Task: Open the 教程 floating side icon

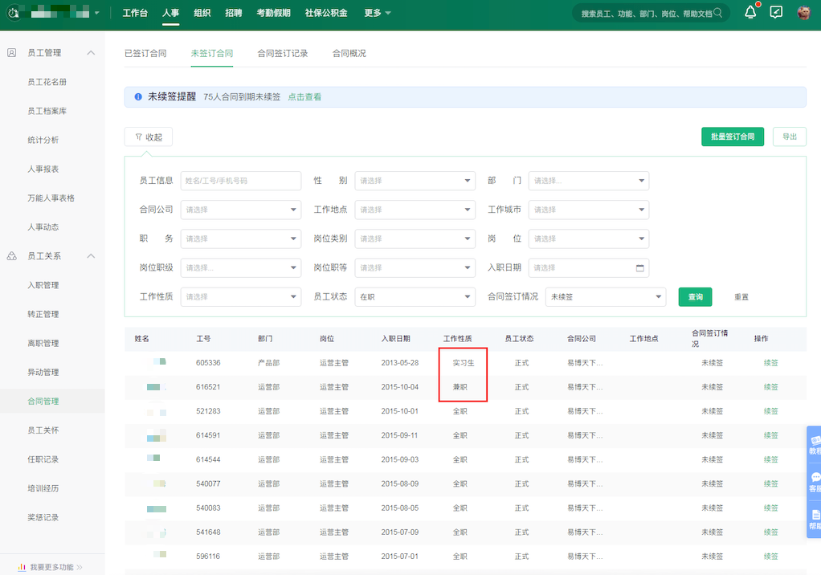Action: coord(815,444)
